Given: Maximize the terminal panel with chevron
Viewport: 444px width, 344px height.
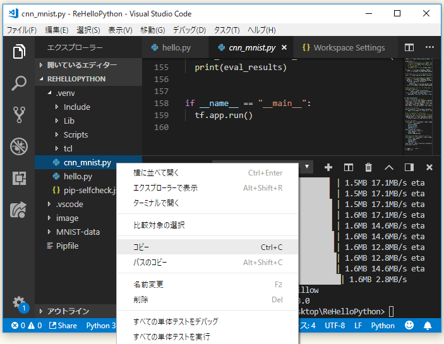Looking at the screenshot, I should click(x=389, y=167).
